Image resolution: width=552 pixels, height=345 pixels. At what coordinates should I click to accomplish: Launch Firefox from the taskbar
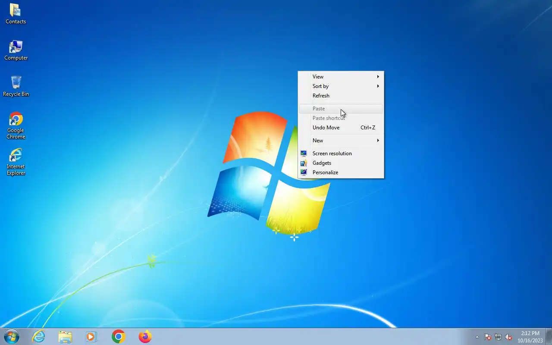pos(145,336)
